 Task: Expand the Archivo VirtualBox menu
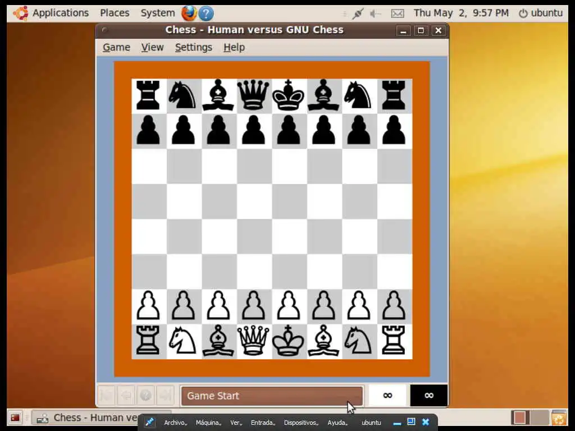(x=175, y=423)
